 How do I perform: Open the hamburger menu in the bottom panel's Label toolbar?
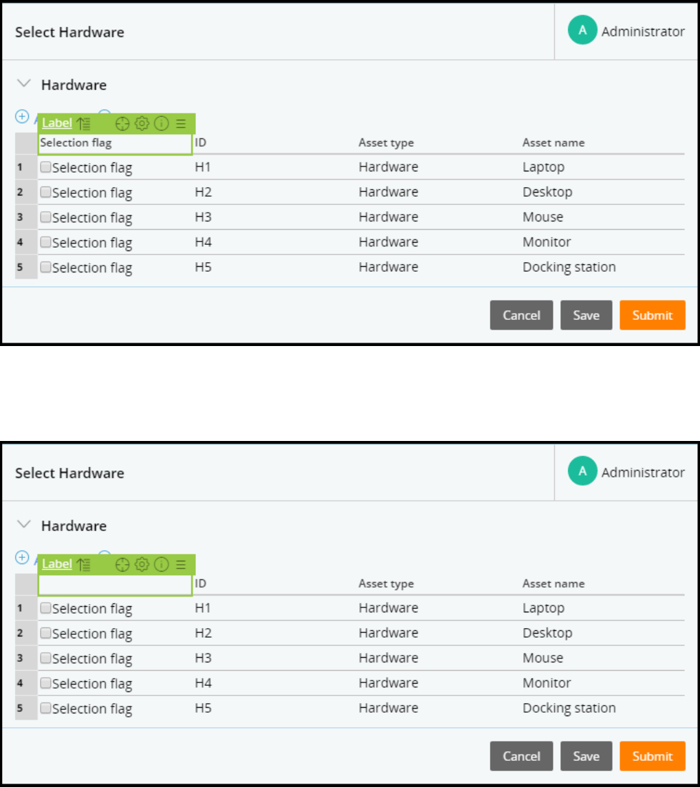181,565
